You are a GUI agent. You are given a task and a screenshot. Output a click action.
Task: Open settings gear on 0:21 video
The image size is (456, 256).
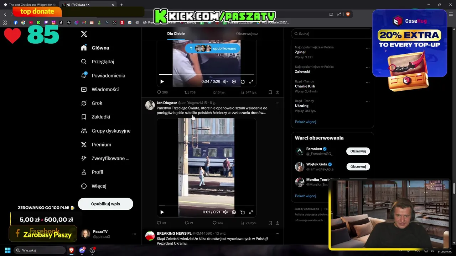234,212
